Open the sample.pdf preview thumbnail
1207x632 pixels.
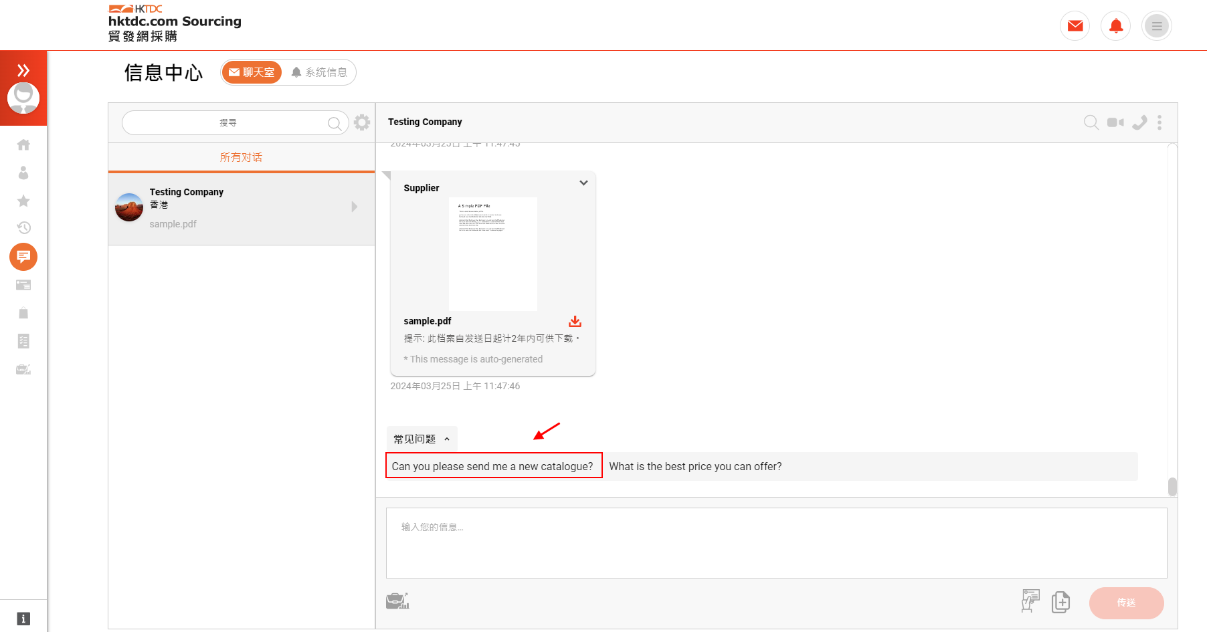click(x=493, y=254)
